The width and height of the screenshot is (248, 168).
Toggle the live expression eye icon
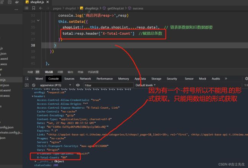(78, 85)
